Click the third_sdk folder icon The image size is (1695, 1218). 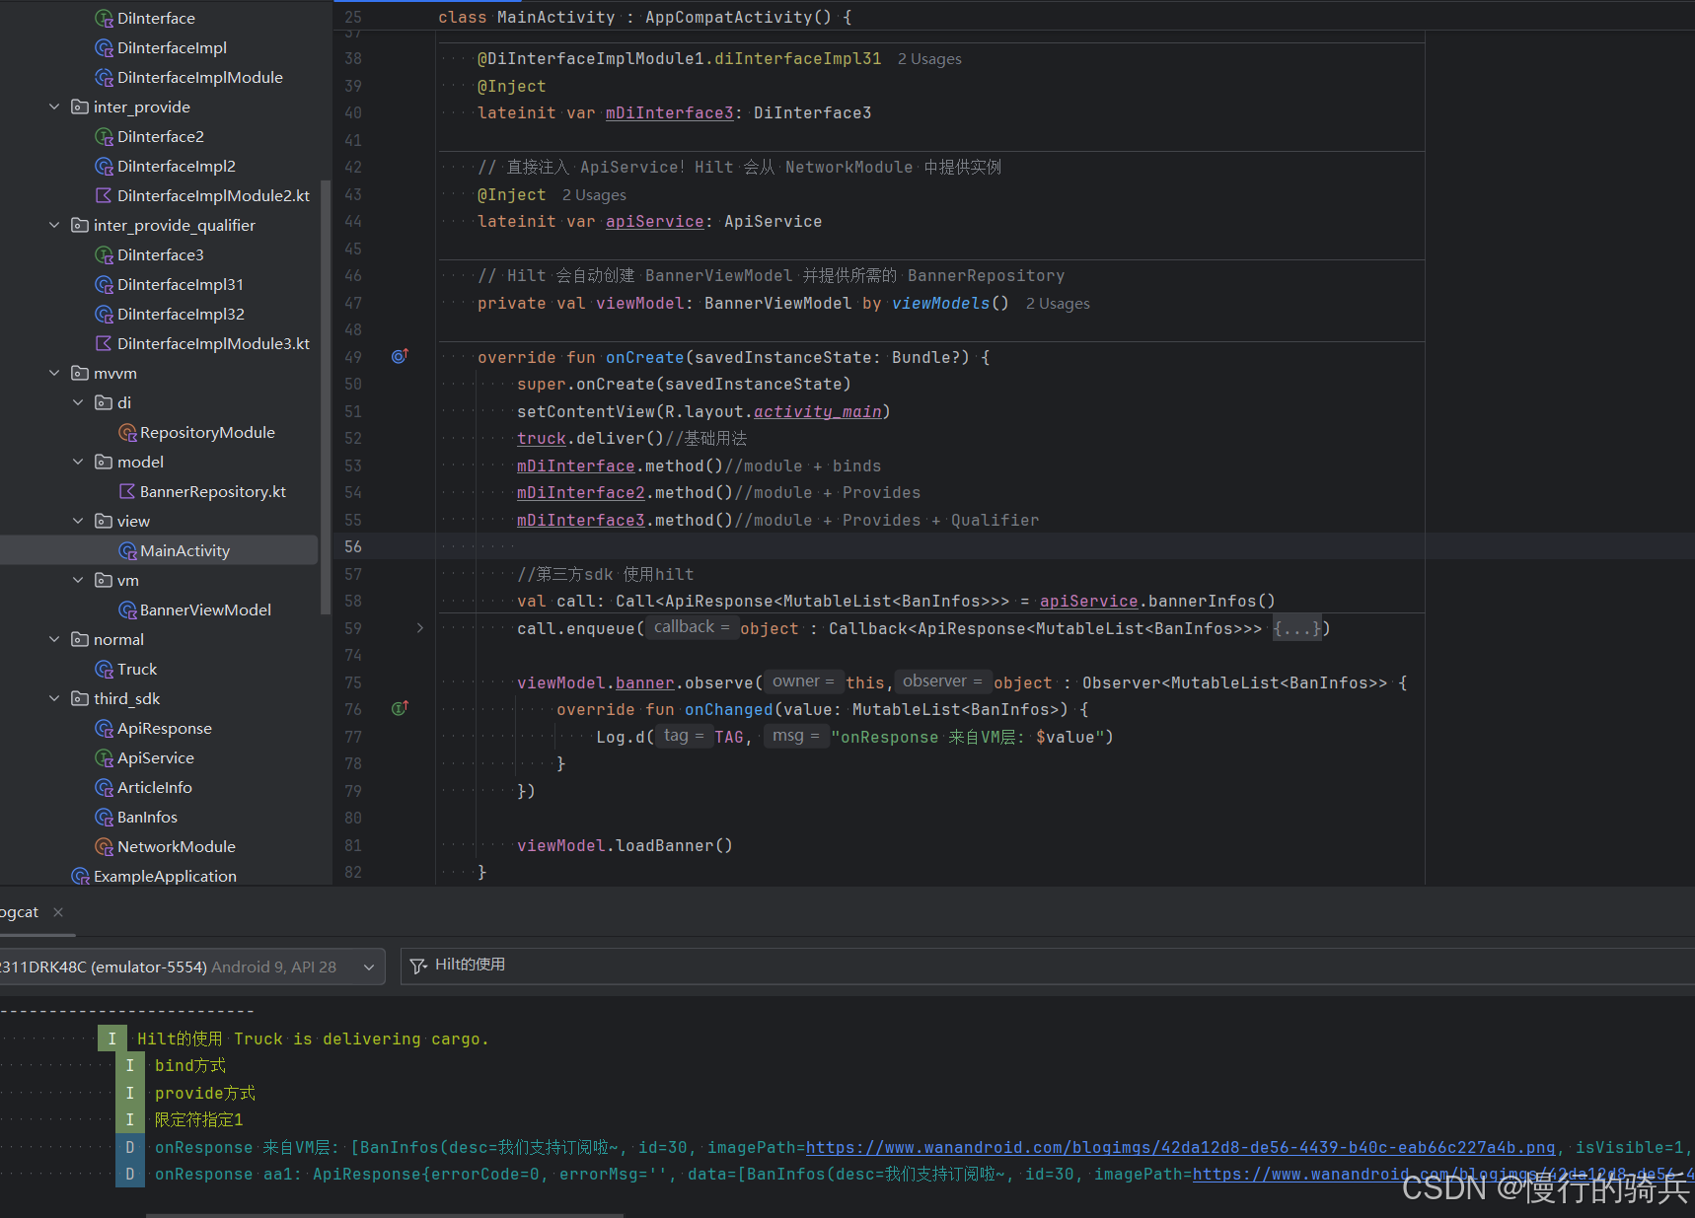(80, 698)
